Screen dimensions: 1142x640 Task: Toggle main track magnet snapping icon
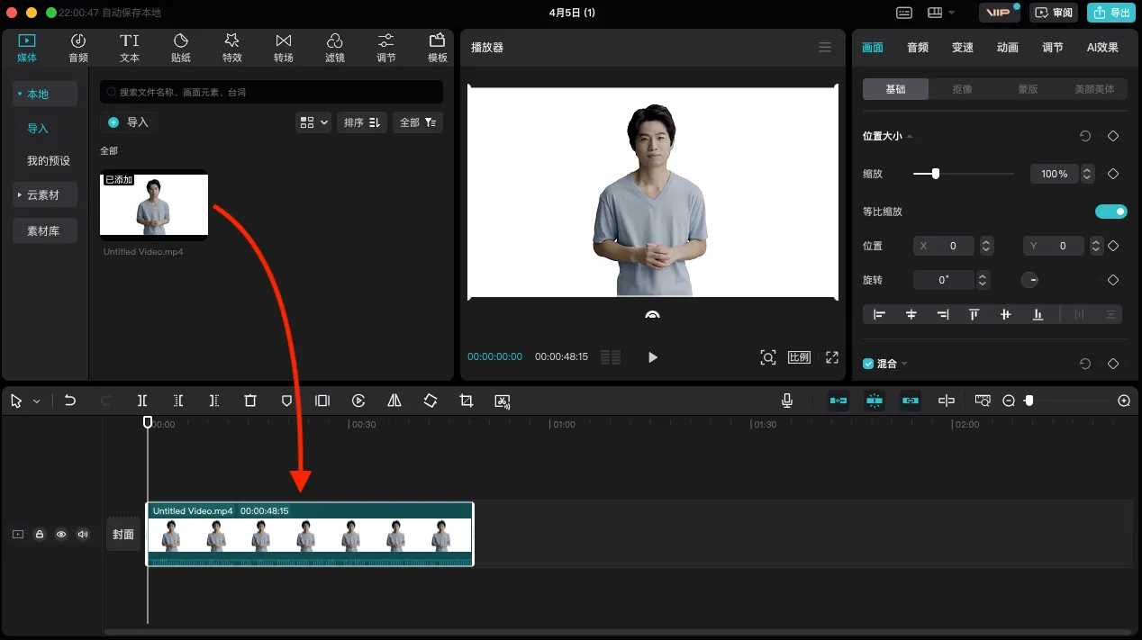click(838, 401)
